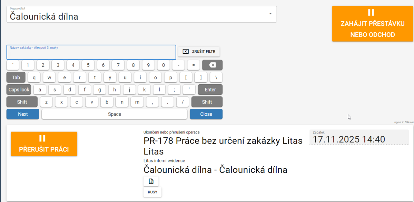Toggle the right Shift key
This screenshot has height=202, width=414.
[207, 102]
